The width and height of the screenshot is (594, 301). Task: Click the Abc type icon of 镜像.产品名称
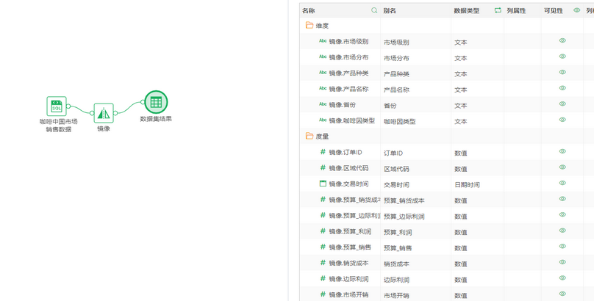(323, 89)
